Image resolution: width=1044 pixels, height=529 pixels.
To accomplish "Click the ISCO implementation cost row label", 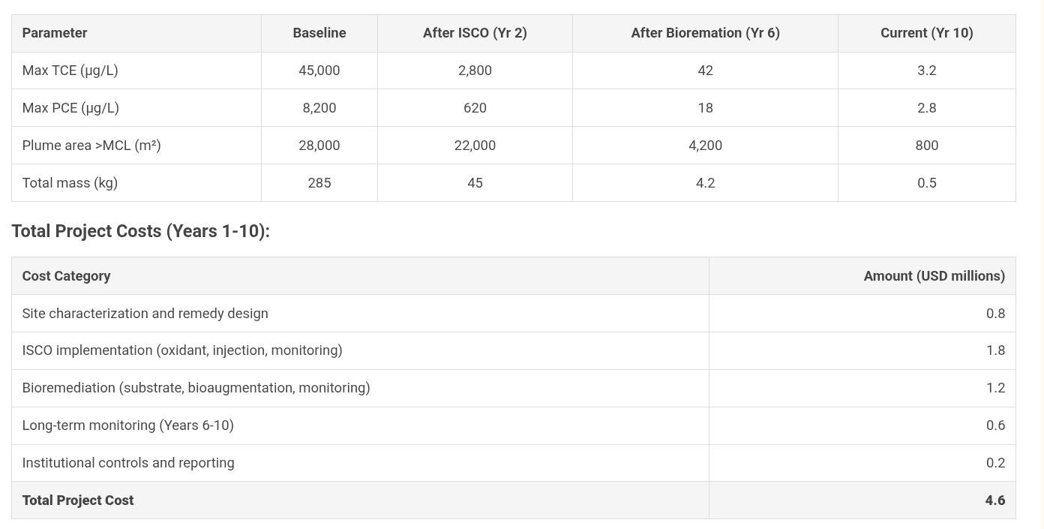I will click(x=182, y=350).
